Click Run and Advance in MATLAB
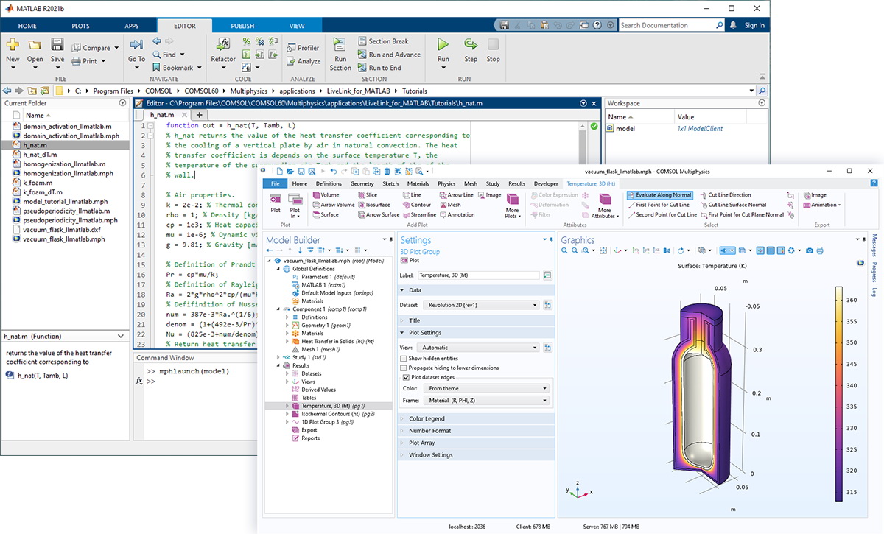This screenshot has height=534, width=884. (389, 55)
